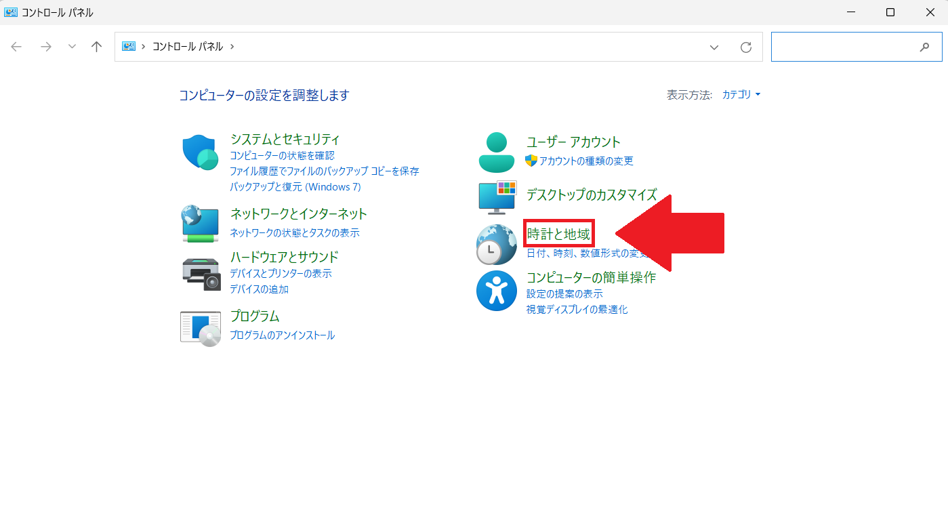This screenshot has height=532, width=948.
Task: Expand the address bar history dropdown
Action: (x=714, y=47)
